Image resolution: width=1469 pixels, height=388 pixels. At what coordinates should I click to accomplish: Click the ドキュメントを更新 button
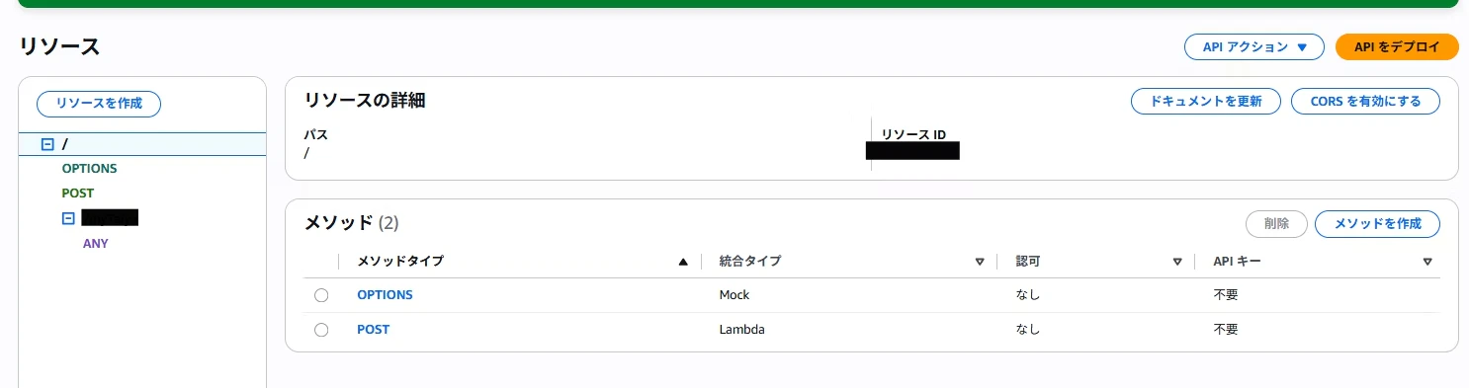click(1206, 101)
